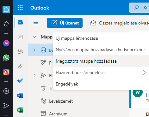Screen dimensions: 149x117
Task: Open the Files paperclip icon
Action: pyautogui.click(x=20, y=66)
